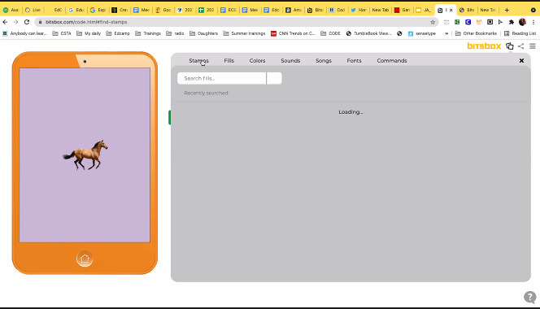Screen dimensions: 540x309
Task: Switch to the Fills tab
Action: click(x=229, y=61)
